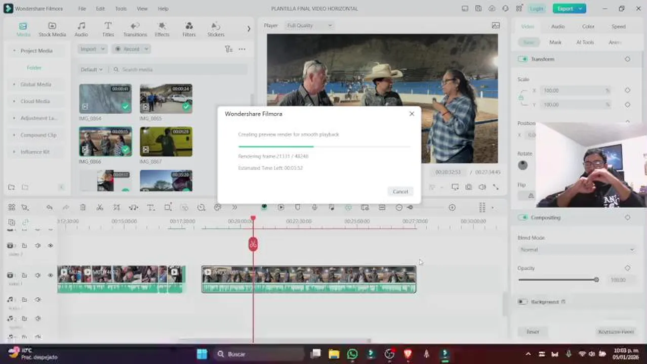Click the red scissors icon on the playhead
This screenshot has height=364, width=647.
tap(253, 244)
